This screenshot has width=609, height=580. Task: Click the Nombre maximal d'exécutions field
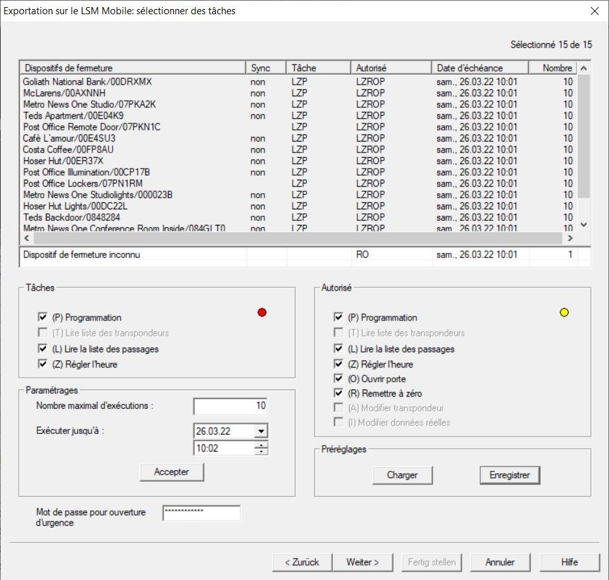pyautogui.click(x=230, y=406)
